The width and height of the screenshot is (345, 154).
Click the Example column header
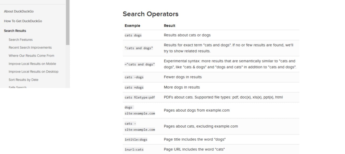pos(132,26)
